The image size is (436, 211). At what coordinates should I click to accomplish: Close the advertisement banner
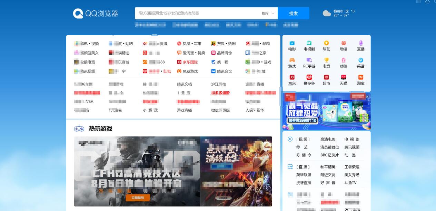[367, 96]
